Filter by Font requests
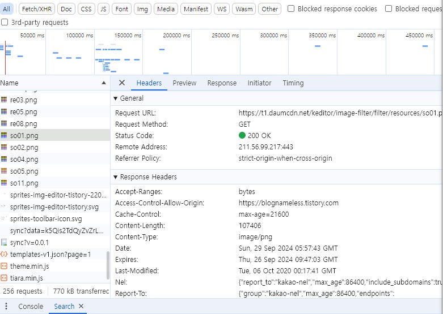The image size is (443, 314). 121,9
